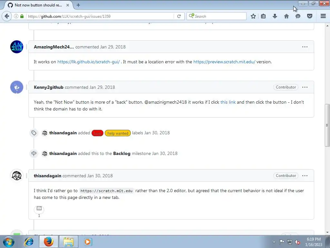
Task: Click the scrollbar up arrow
Action: tap(327, 26)
